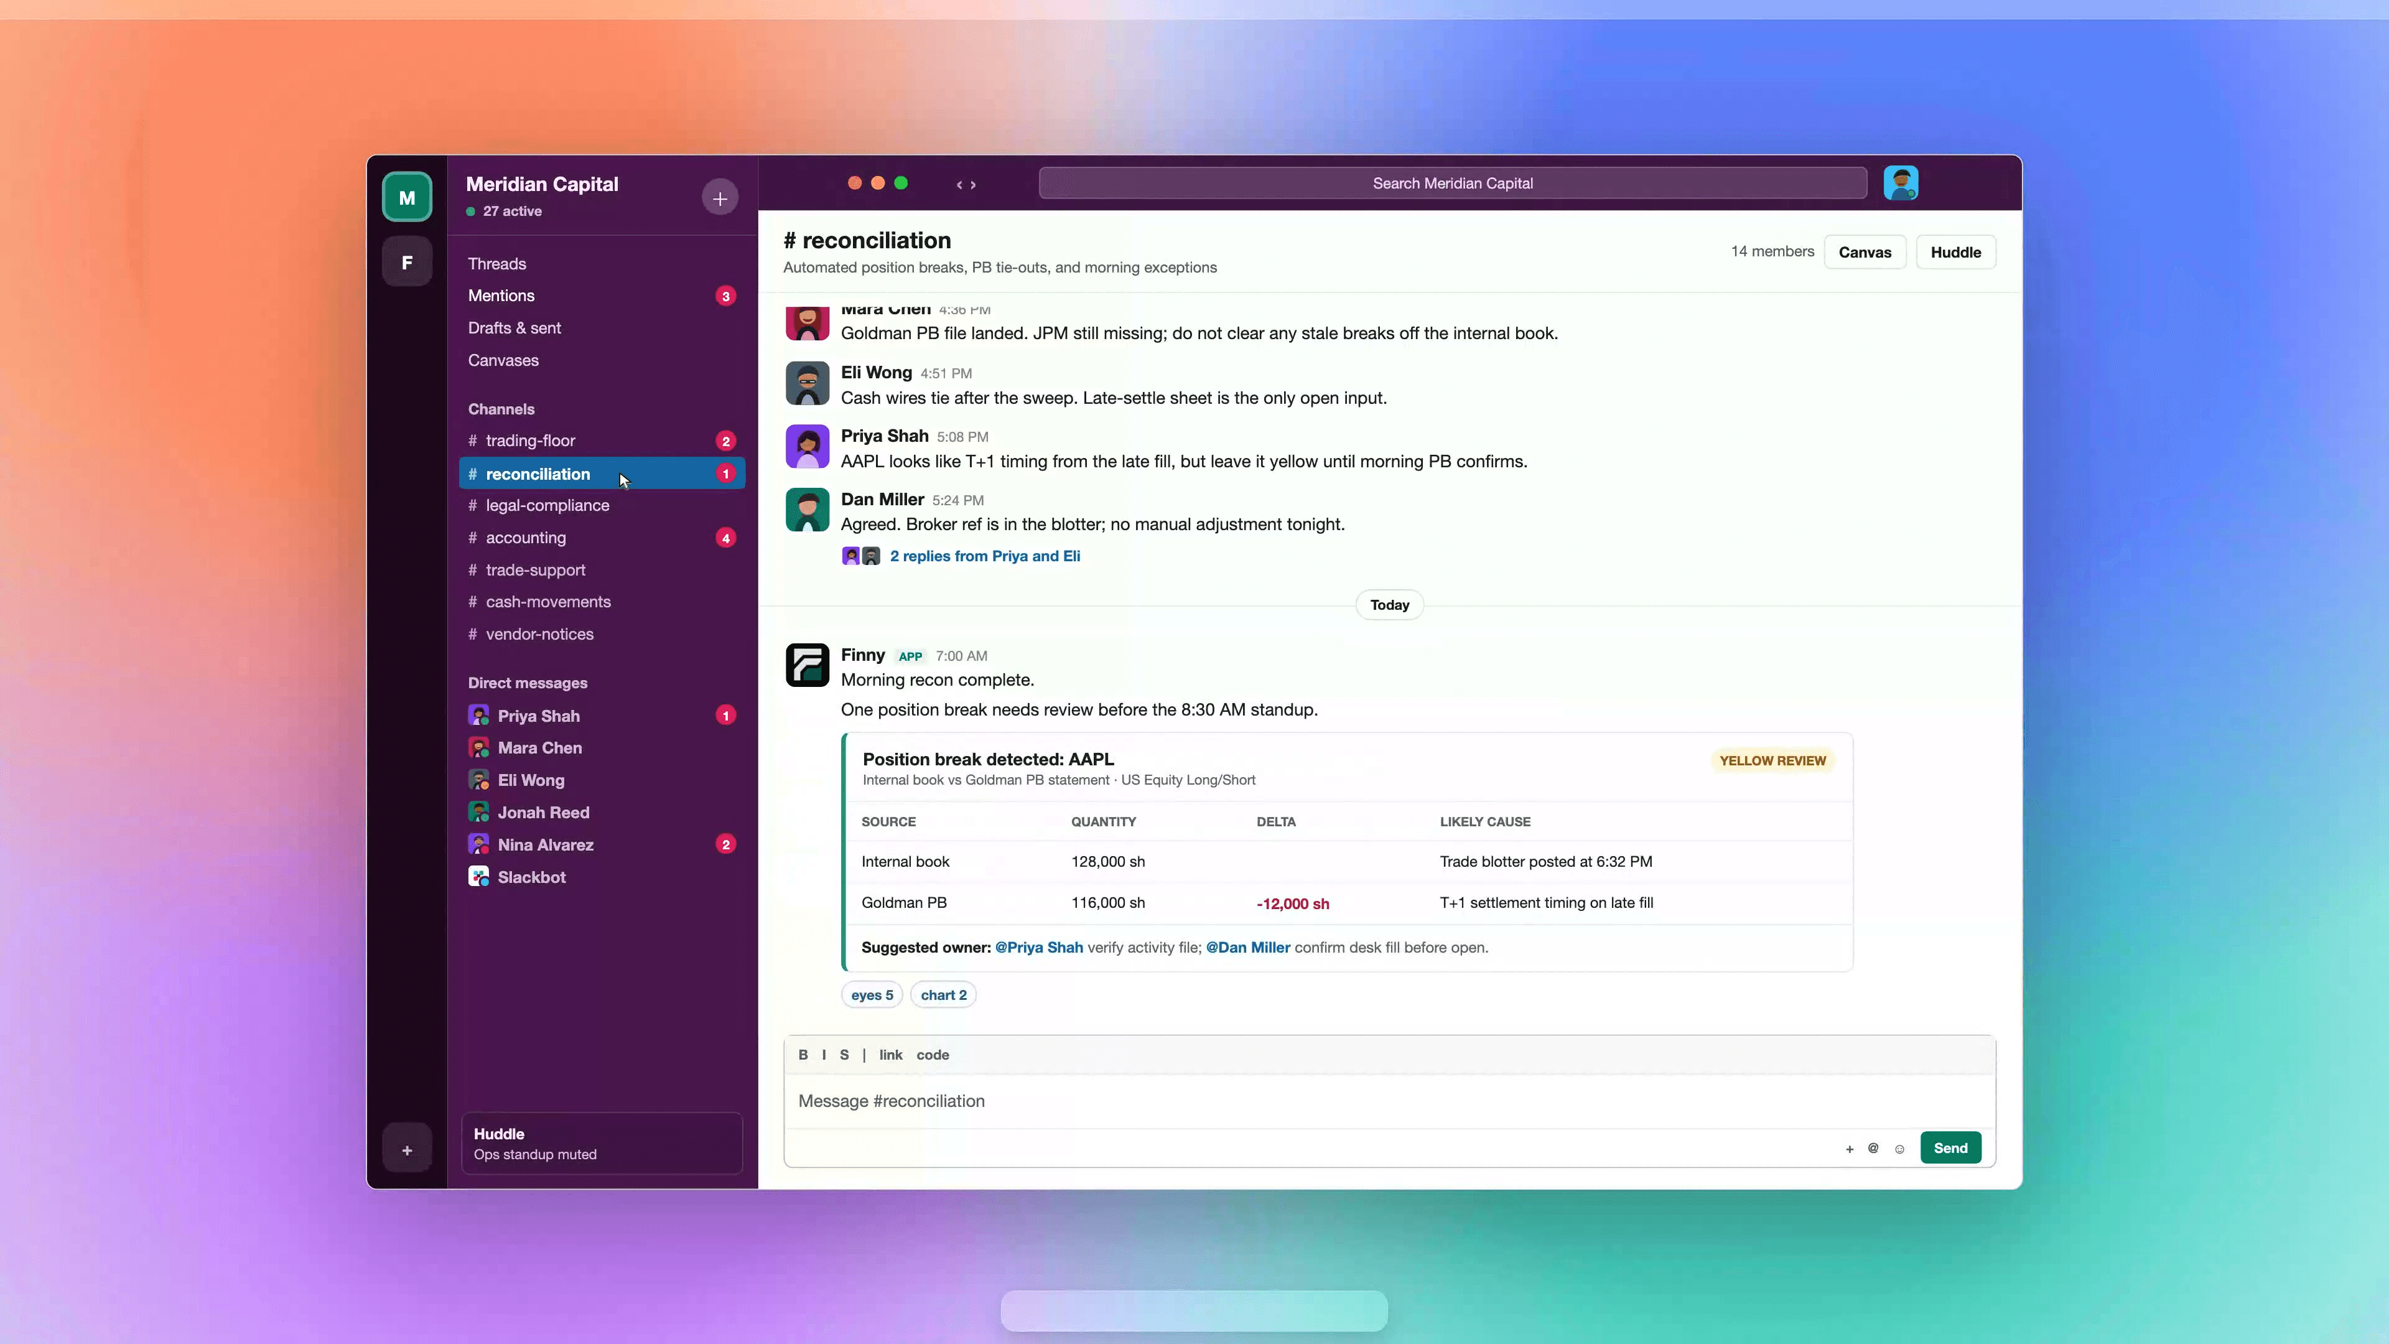This screenshot has width=2389, height=1344.
Task: Collapse the Channels section header
Action: pyautogui.click(x=501, y=409)
